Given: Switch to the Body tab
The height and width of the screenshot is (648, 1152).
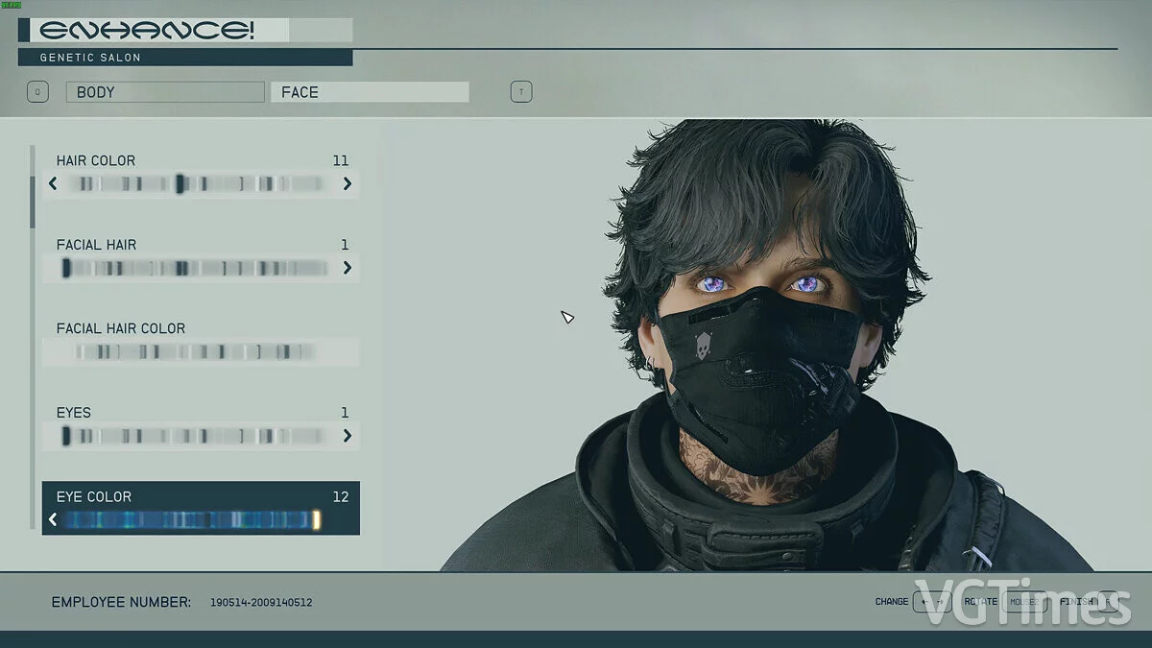Looking at the screenshot, I should tap(164, 92).
